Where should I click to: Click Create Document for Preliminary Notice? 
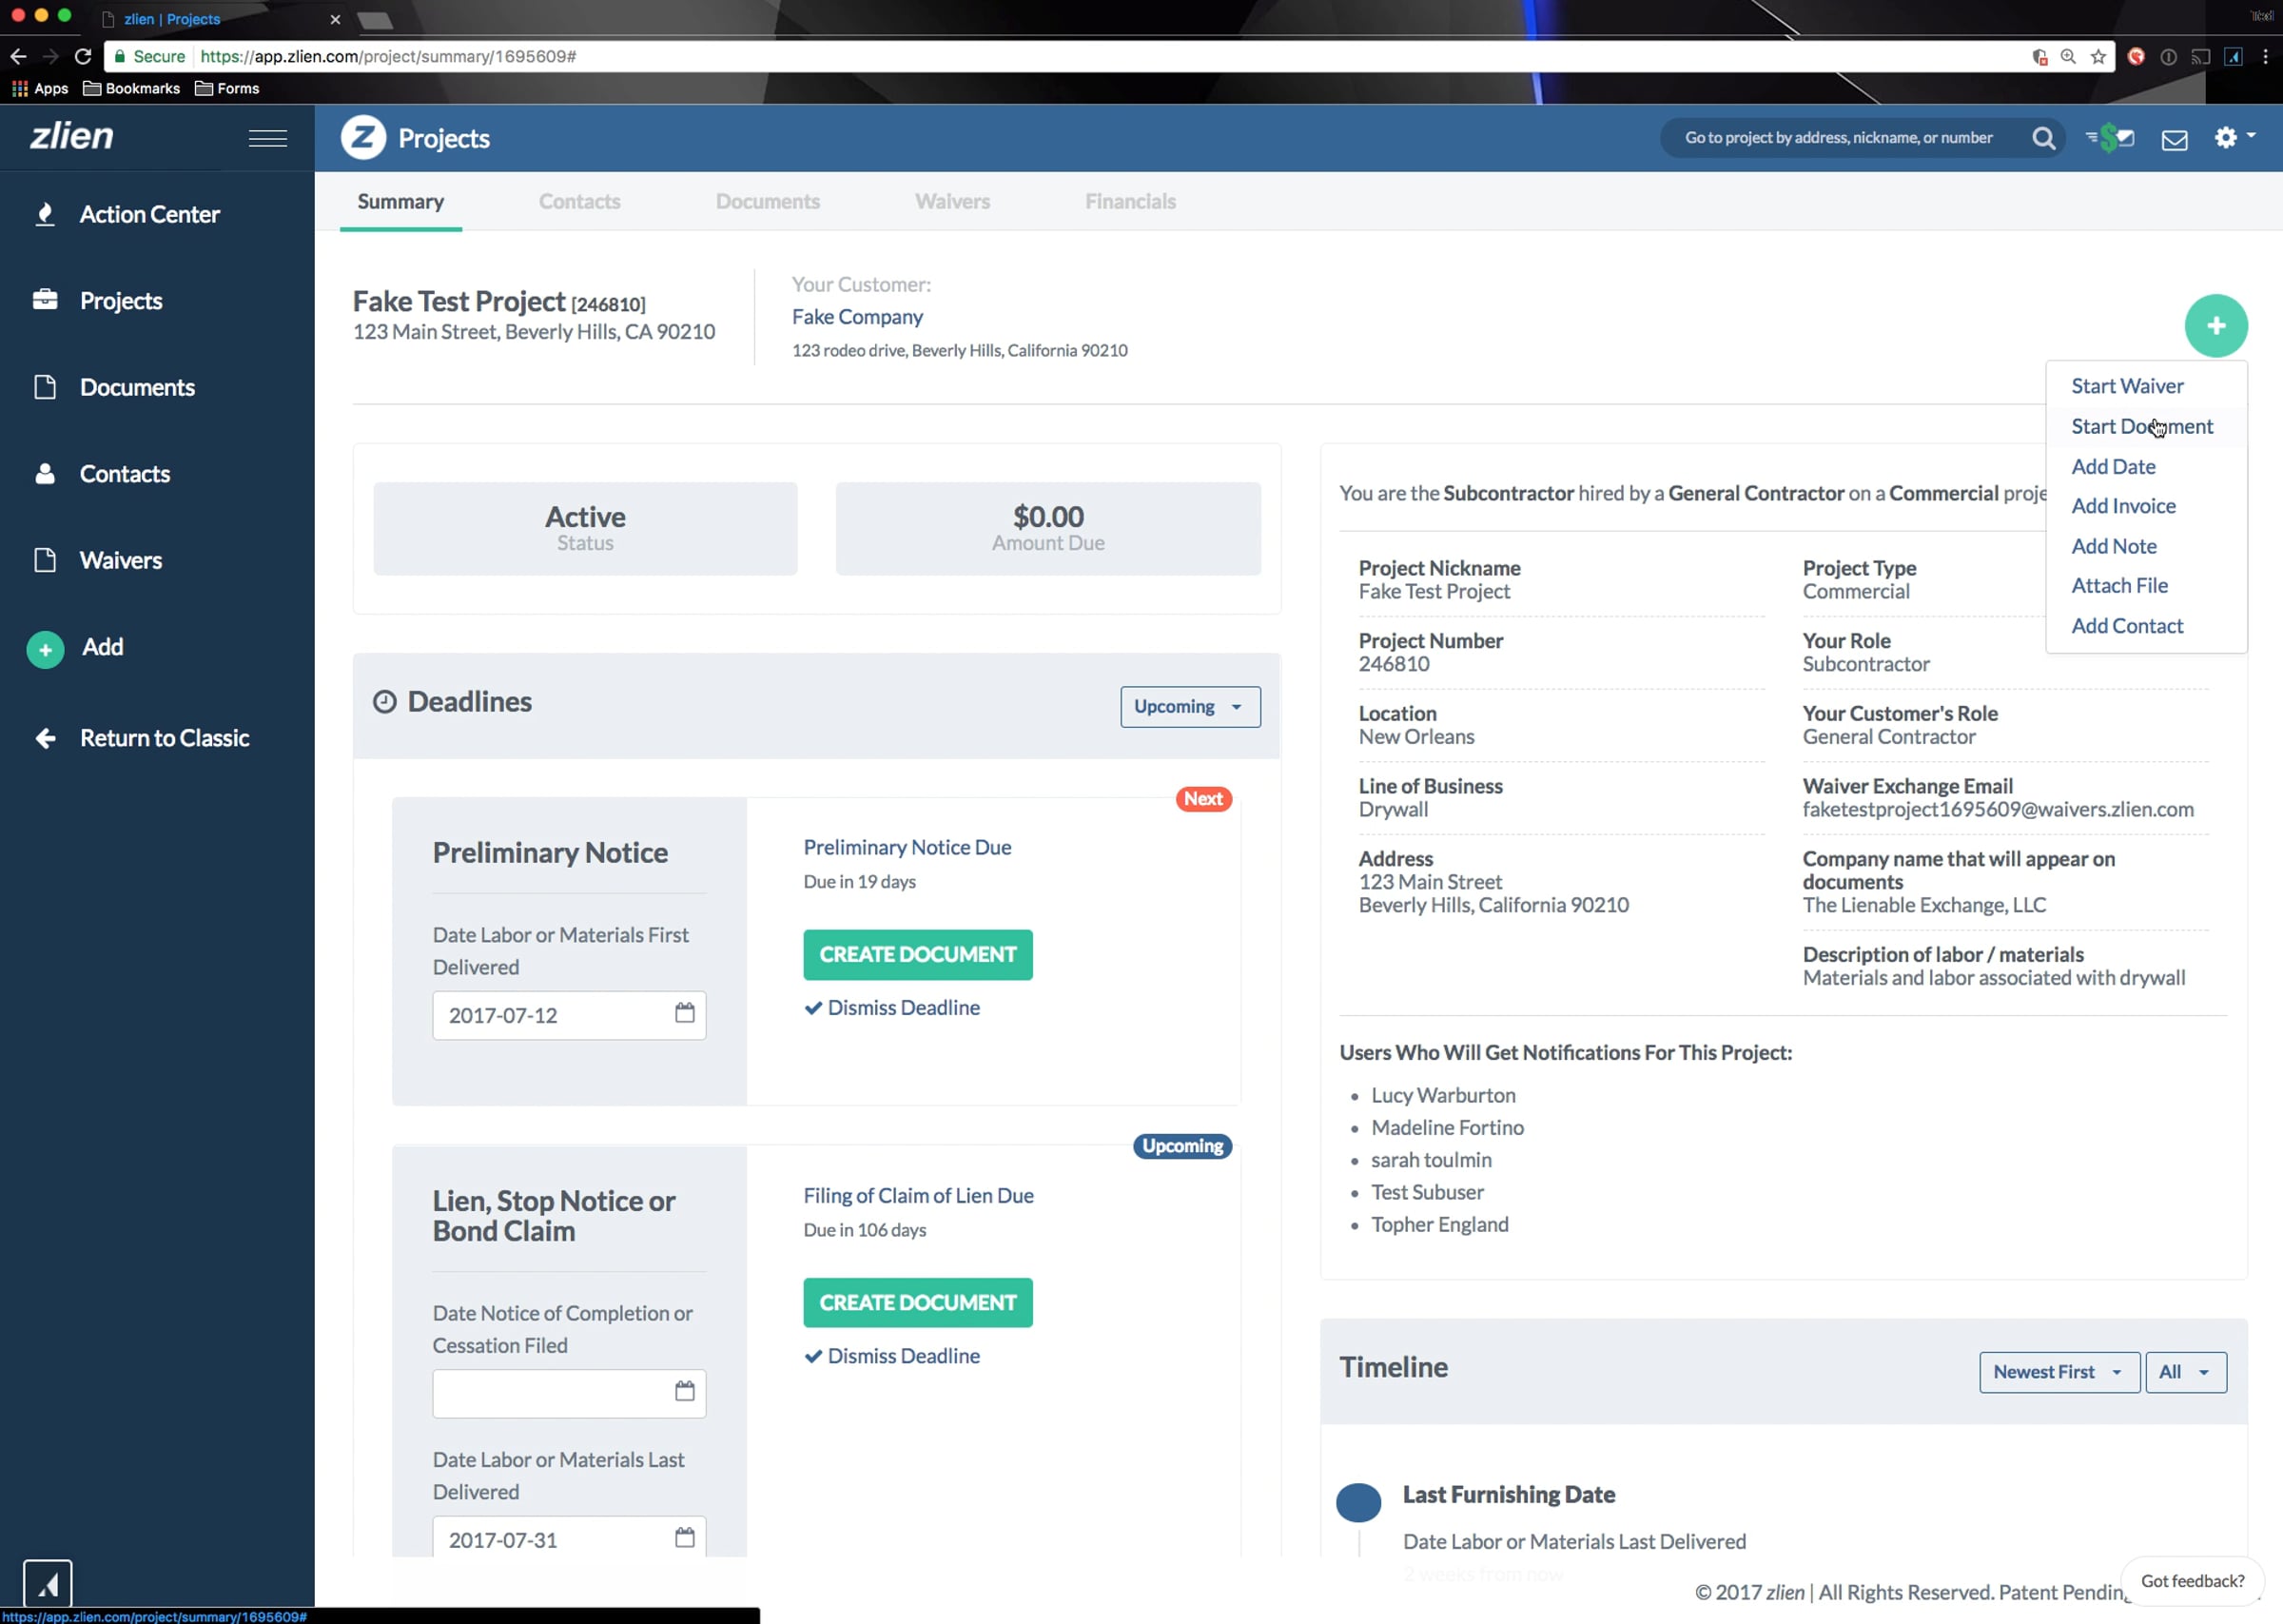(x=917, y=955)
